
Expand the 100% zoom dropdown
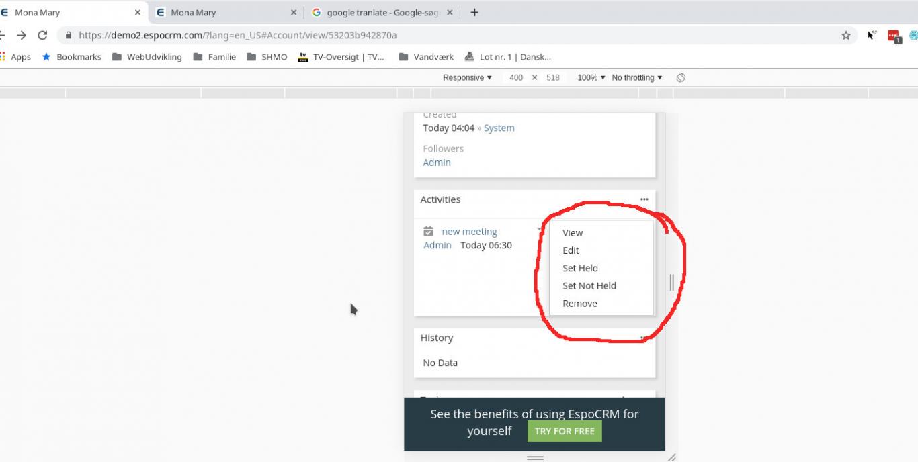click(591, 78)
